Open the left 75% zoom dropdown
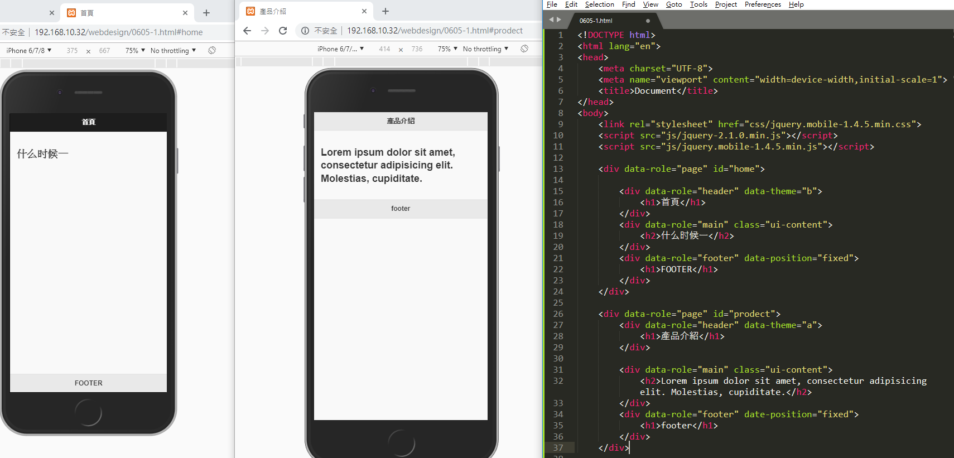This screenshot has height=458, width=954. tap(135, 50)
